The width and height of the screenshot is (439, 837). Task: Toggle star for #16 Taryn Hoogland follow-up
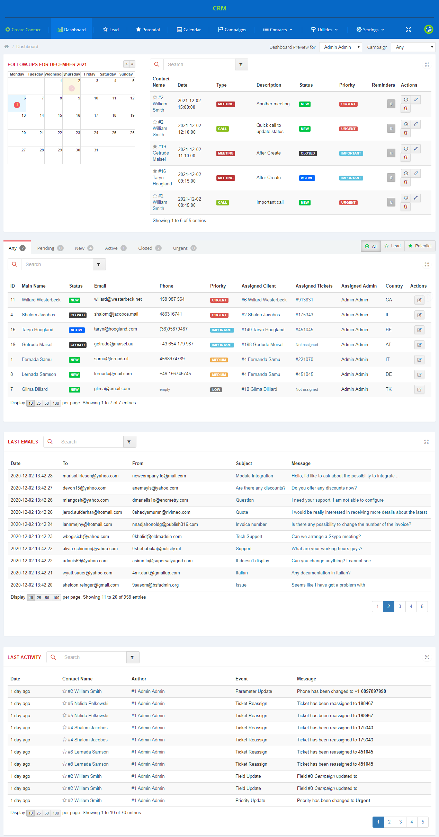click(155, 171)
